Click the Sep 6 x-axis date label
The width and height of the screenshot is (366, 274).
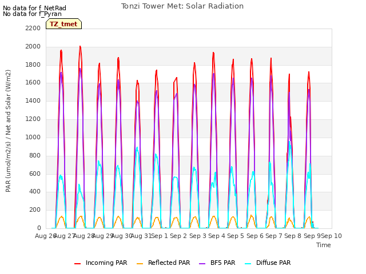point(255,236)
